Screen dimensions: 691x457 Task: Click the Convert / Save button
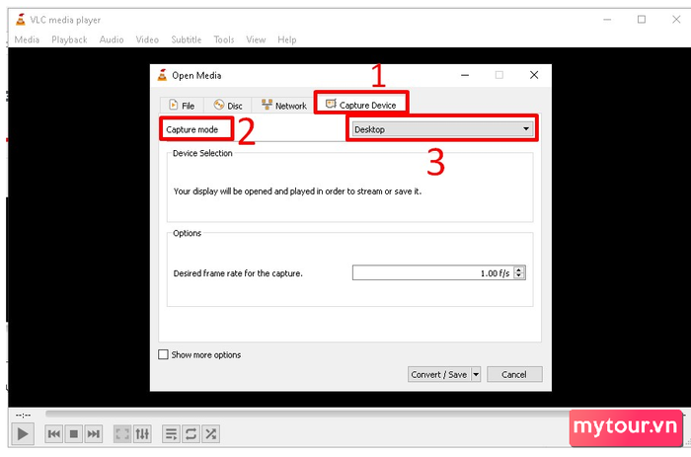(x=439, y=374)
